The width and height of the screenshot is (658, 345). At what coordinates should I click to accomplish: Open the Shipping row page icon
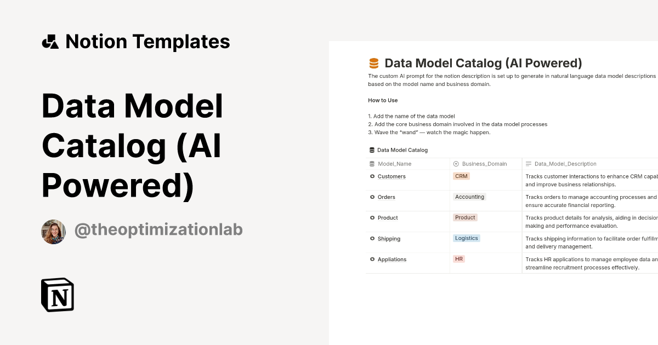(x=372, y=238)
